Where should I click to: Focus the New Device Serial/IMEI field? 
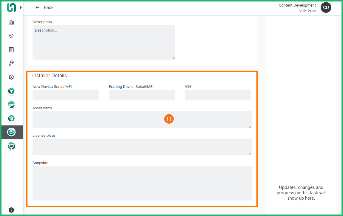point(66,95)
